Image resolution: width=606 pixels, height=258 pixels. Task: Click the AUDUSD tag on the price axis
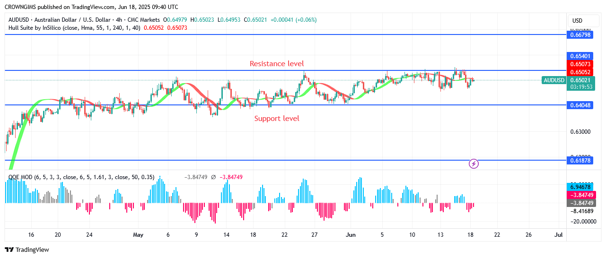tap(554, 80)
